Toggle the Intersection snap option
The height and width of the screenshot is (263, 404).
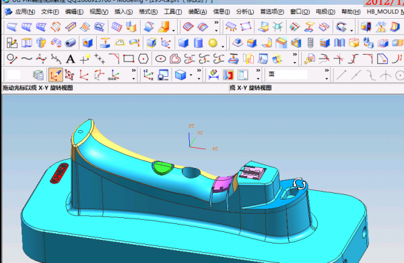(385, 76)
